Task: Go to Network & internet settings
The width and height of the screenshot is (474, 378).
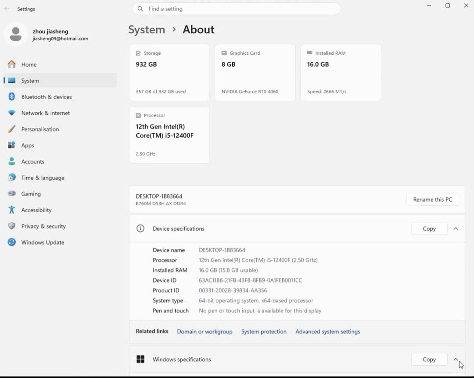Action: pyautogui.click(x=60, y=113)
